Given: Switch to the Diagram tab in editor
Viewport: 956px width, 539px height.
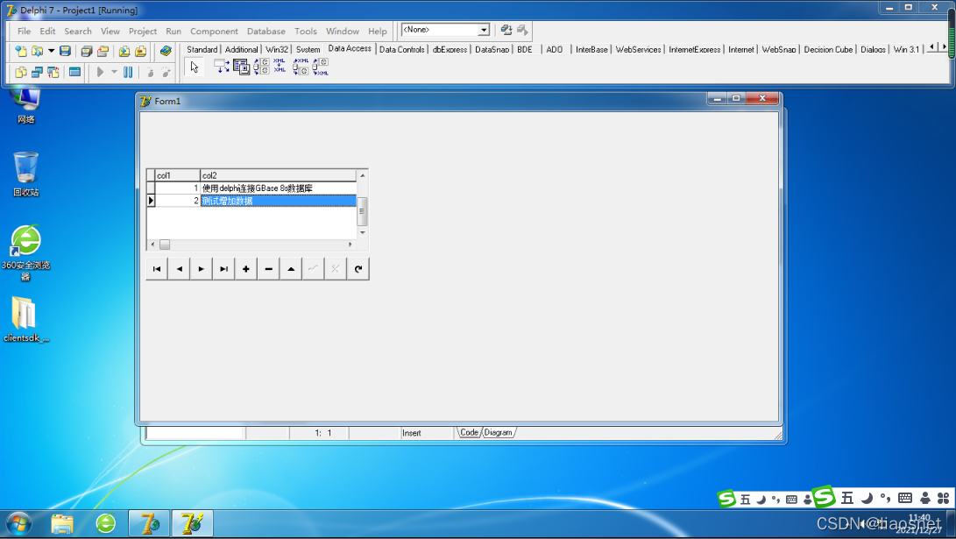Looking at the screenshot, I should click(499, 433).
